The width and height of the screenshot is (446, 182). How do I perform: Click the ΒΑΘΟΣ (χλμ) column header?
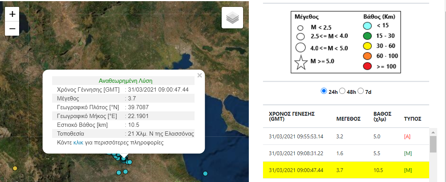[x=382, y=116]
